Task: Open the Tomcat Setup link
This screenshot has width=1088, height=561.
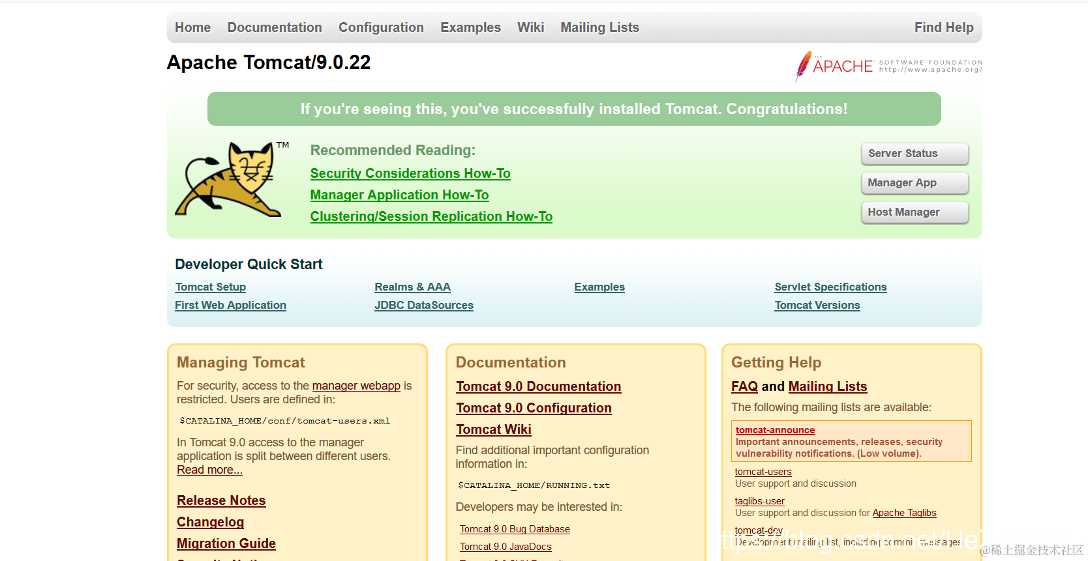Action: click(211, 287)
